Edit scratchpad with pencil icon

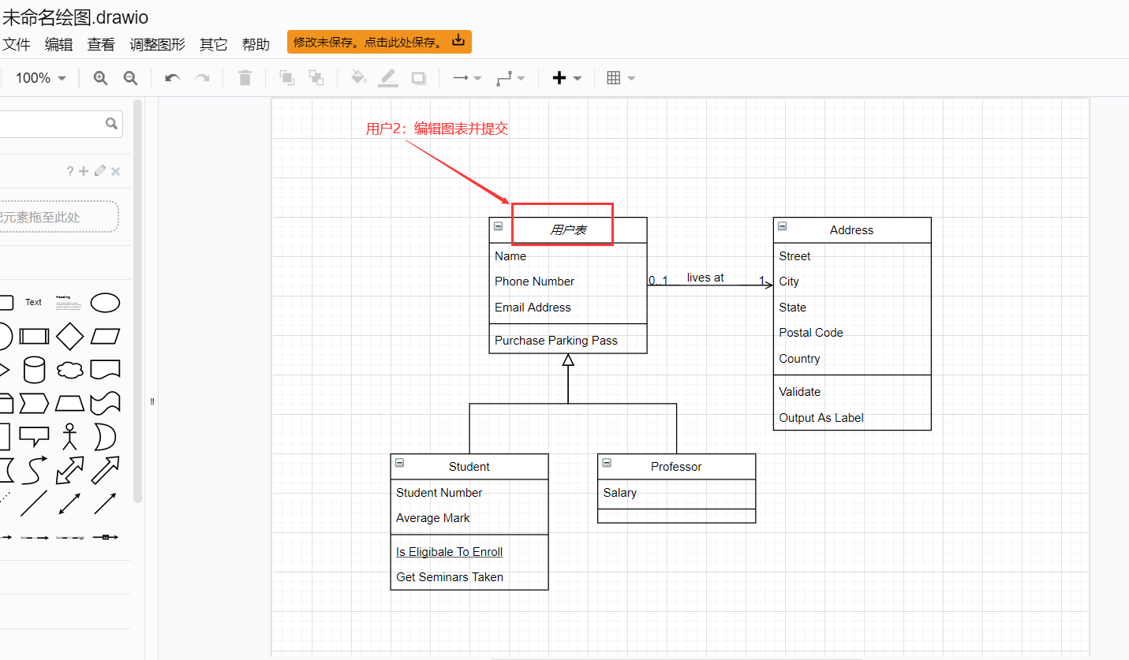pos(100,171)
